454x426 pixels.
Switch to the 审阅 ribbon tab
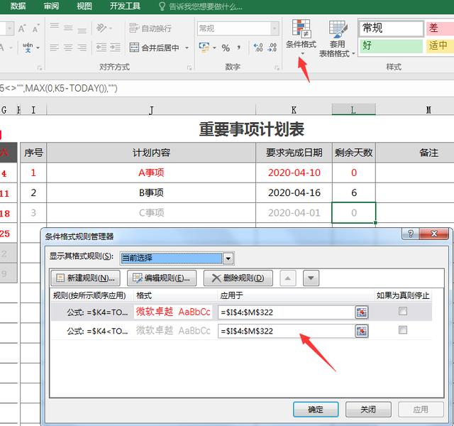point(51,6)
